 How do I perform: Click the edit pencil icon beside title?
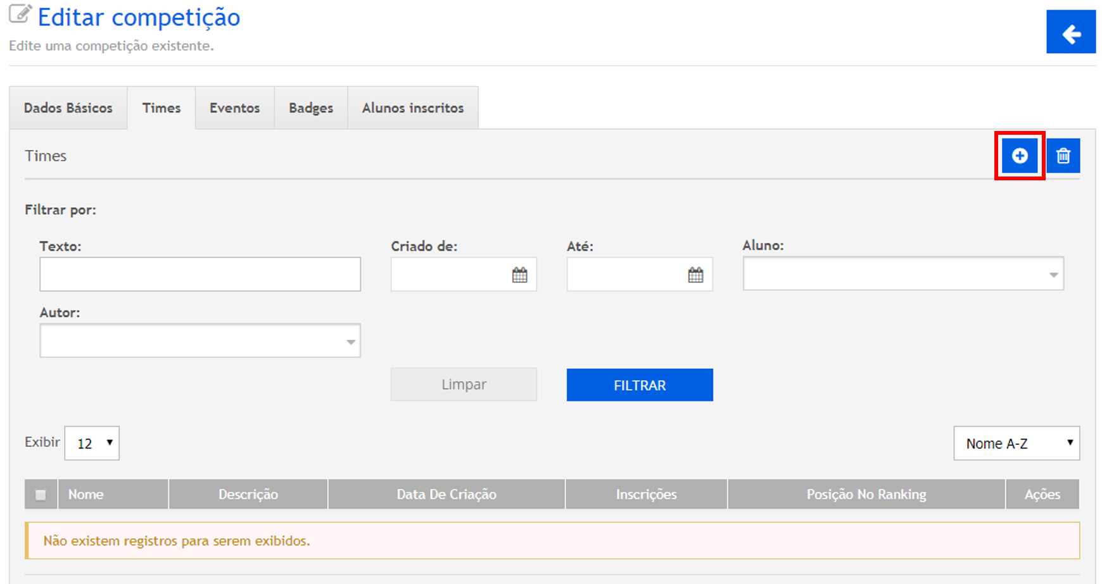coord(20,15)
